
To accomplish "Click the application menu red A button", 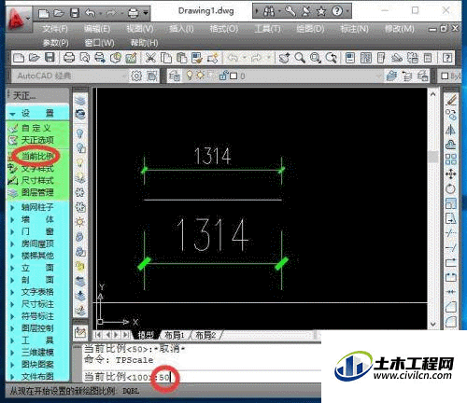I will tap(17, 20).
